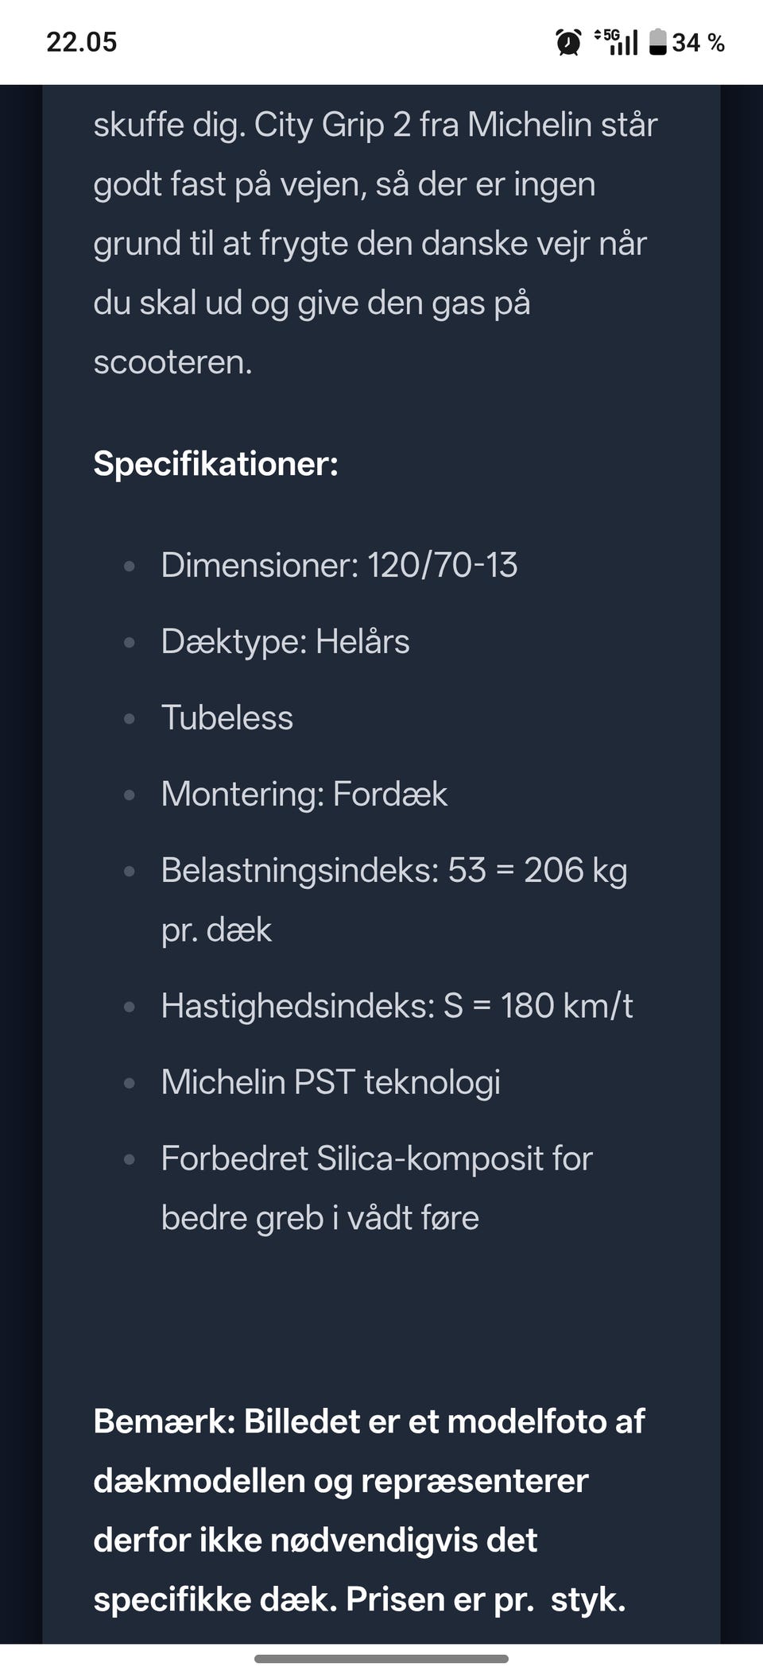763x1678 pixels.
Task: Tap the word scooteren in the description
Action: pos(172,362)
